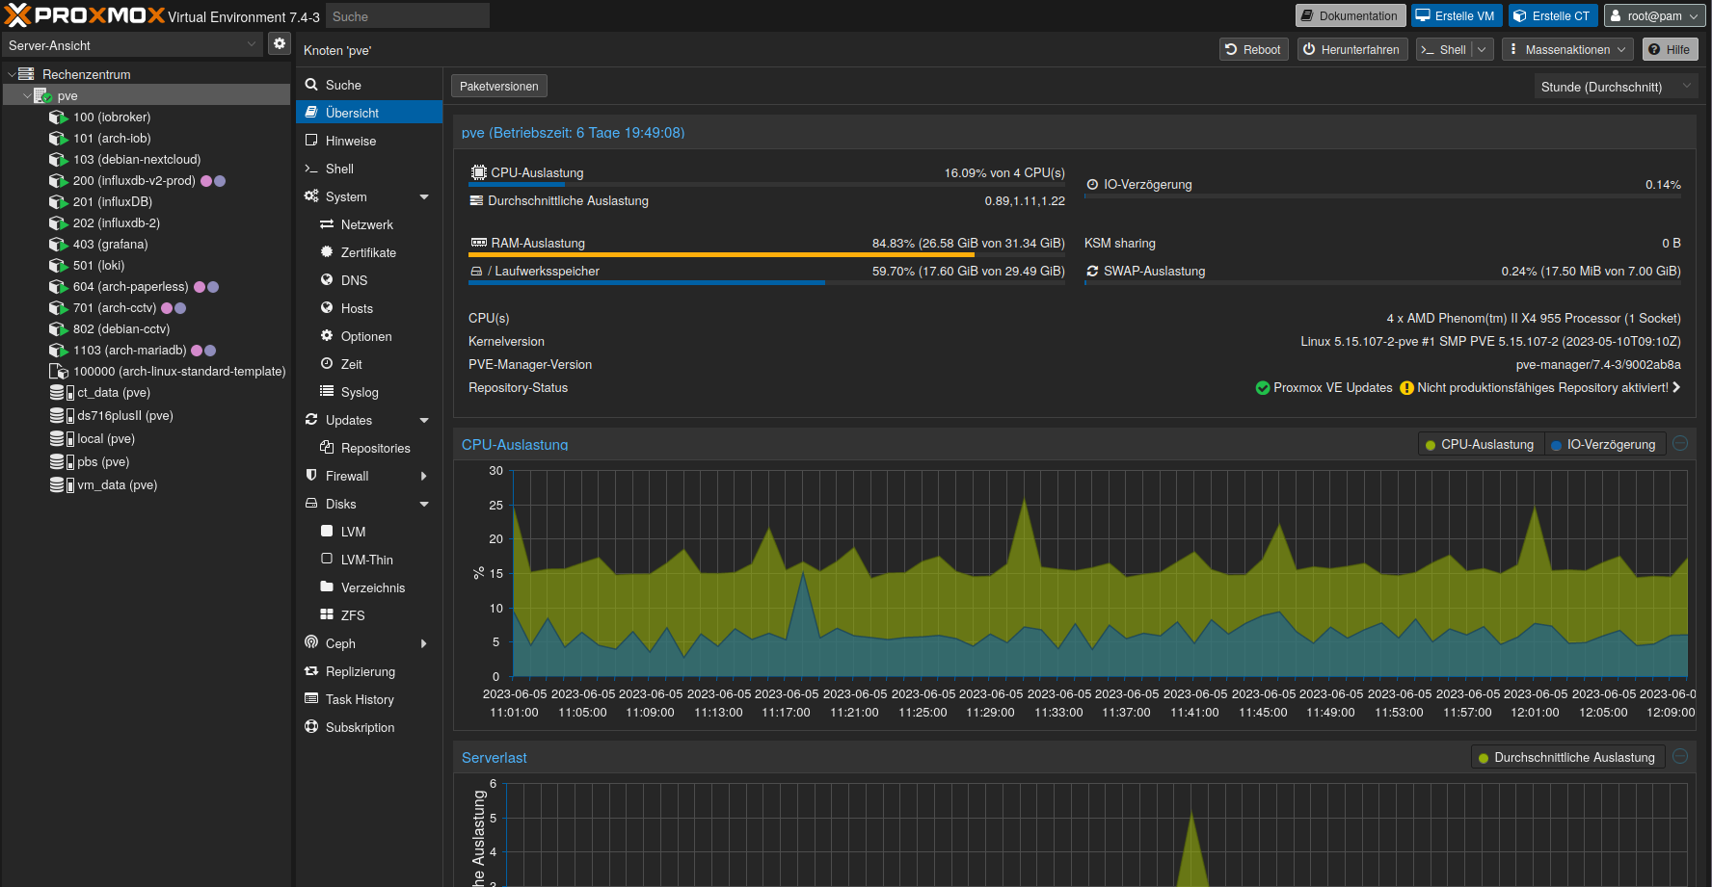This screenshot has width=1712, height=887.
Task: Click the Replizierung retweet icon
Action: (x=311, y=671)
